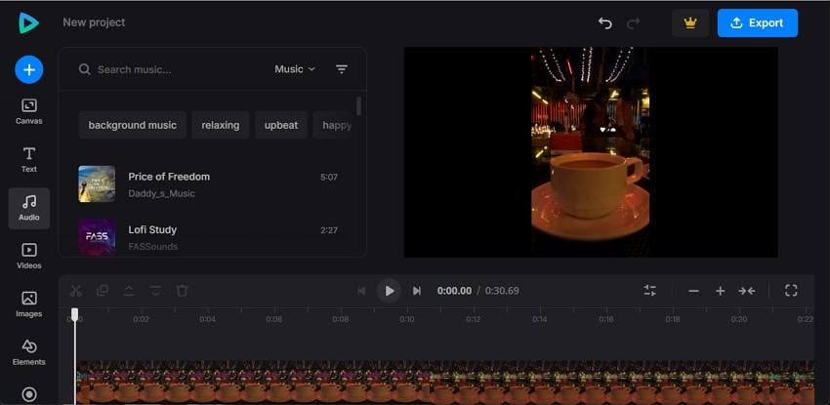Skip to the timeline end

coord(417,291)
